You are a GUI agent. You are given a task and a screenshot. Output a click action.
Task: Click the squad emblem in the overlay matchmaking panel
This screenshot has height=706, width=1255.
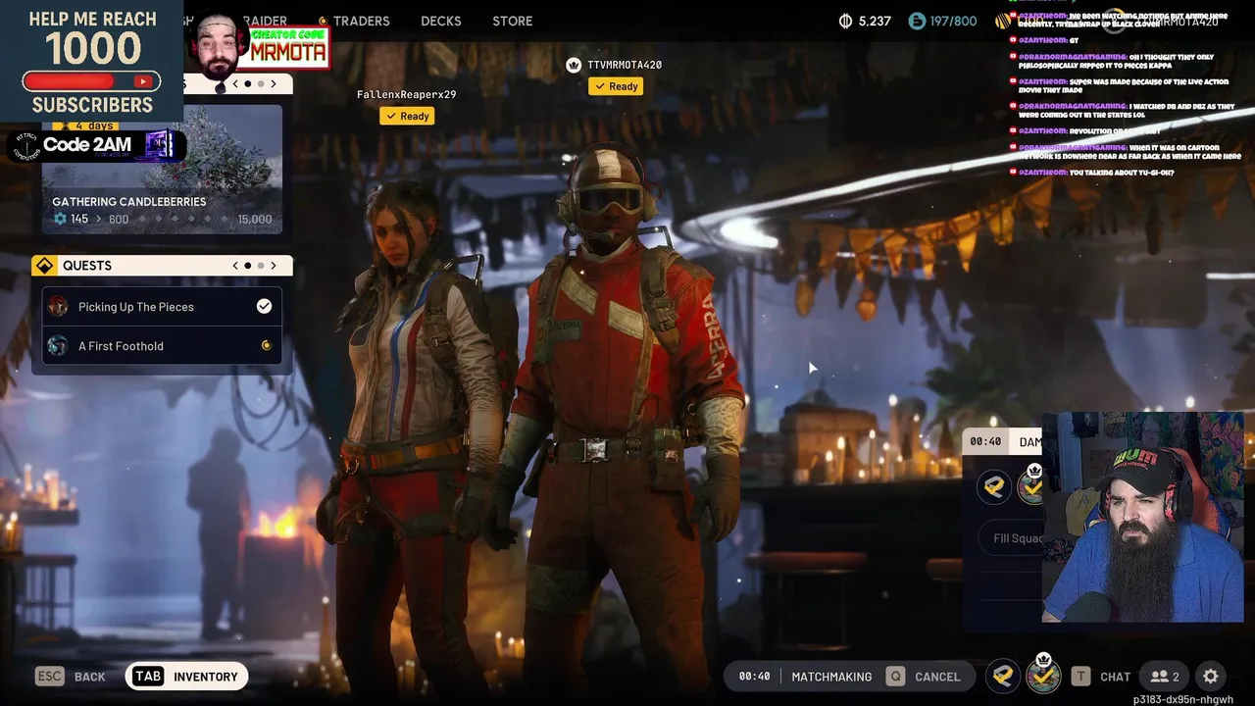(994, 487)
